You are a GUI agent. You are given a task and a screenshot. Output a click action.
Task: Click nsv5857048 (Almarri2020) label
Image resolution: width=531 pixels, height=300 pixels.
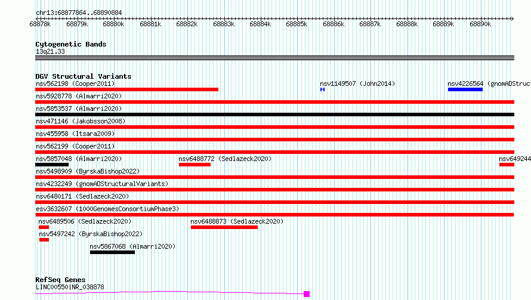(x=79, y=159)
